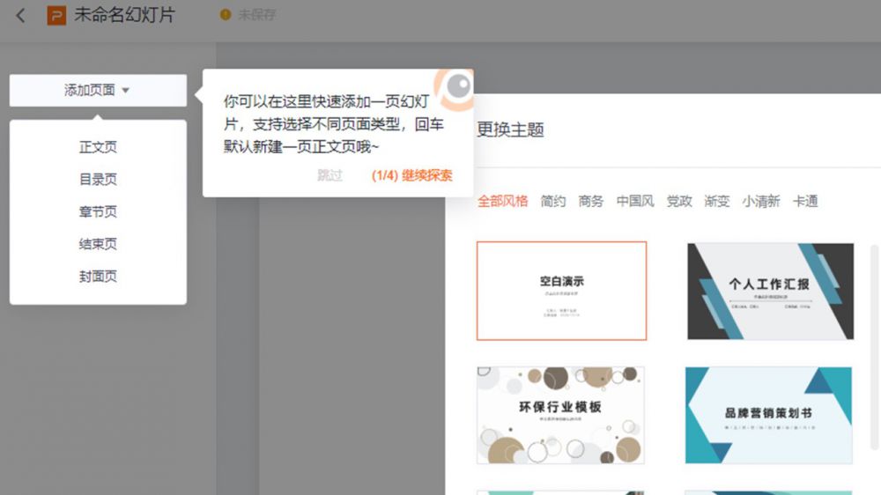Open the 添加页面 dropdown
Image resolution: width=881 pixels, height=495 pixels.
point(98,90)
